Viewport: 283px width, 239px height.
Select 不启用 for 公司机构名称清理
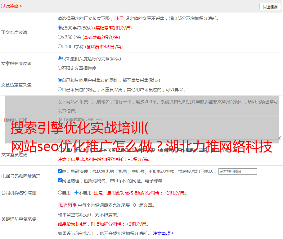click(x=76, y=193)
